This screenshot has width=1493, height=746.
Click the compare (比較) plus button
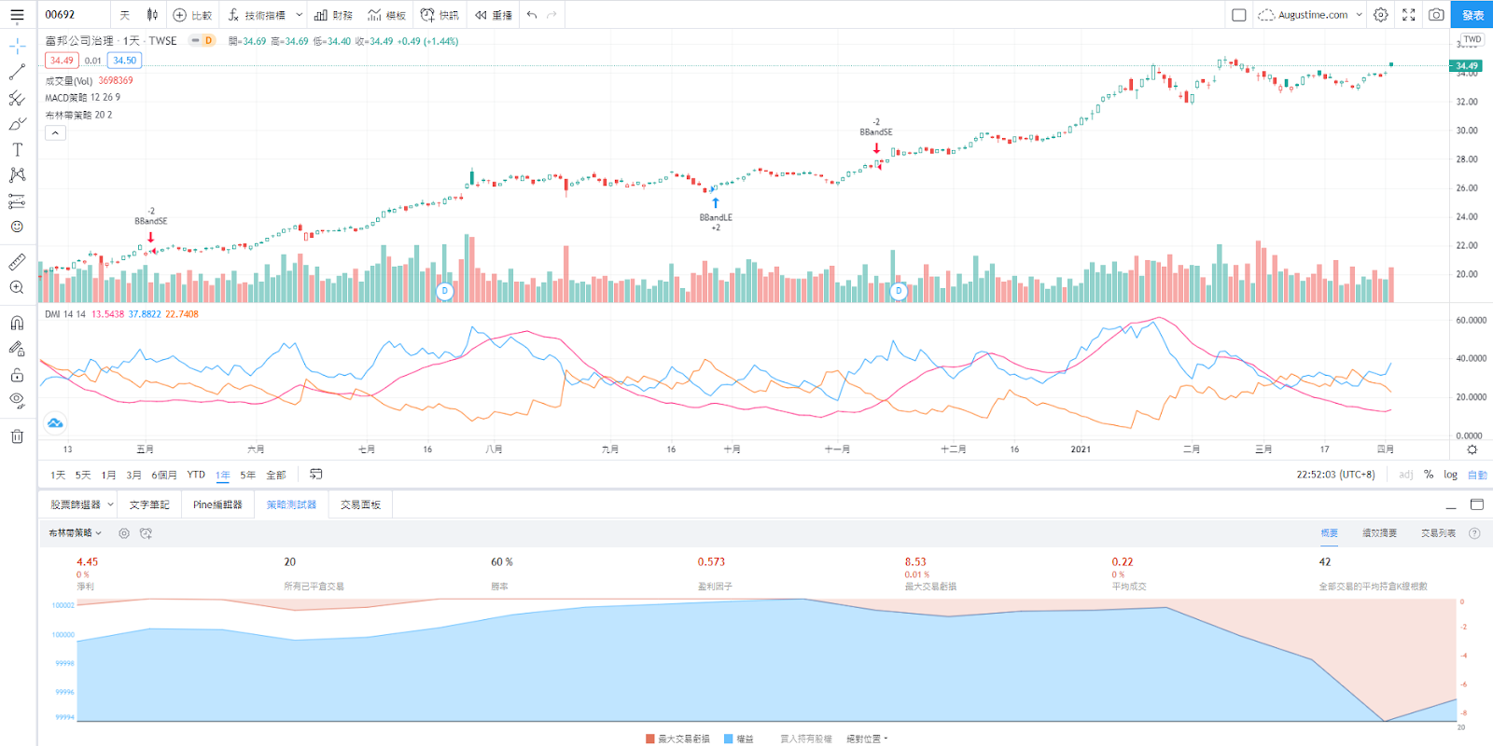[193, 15]
